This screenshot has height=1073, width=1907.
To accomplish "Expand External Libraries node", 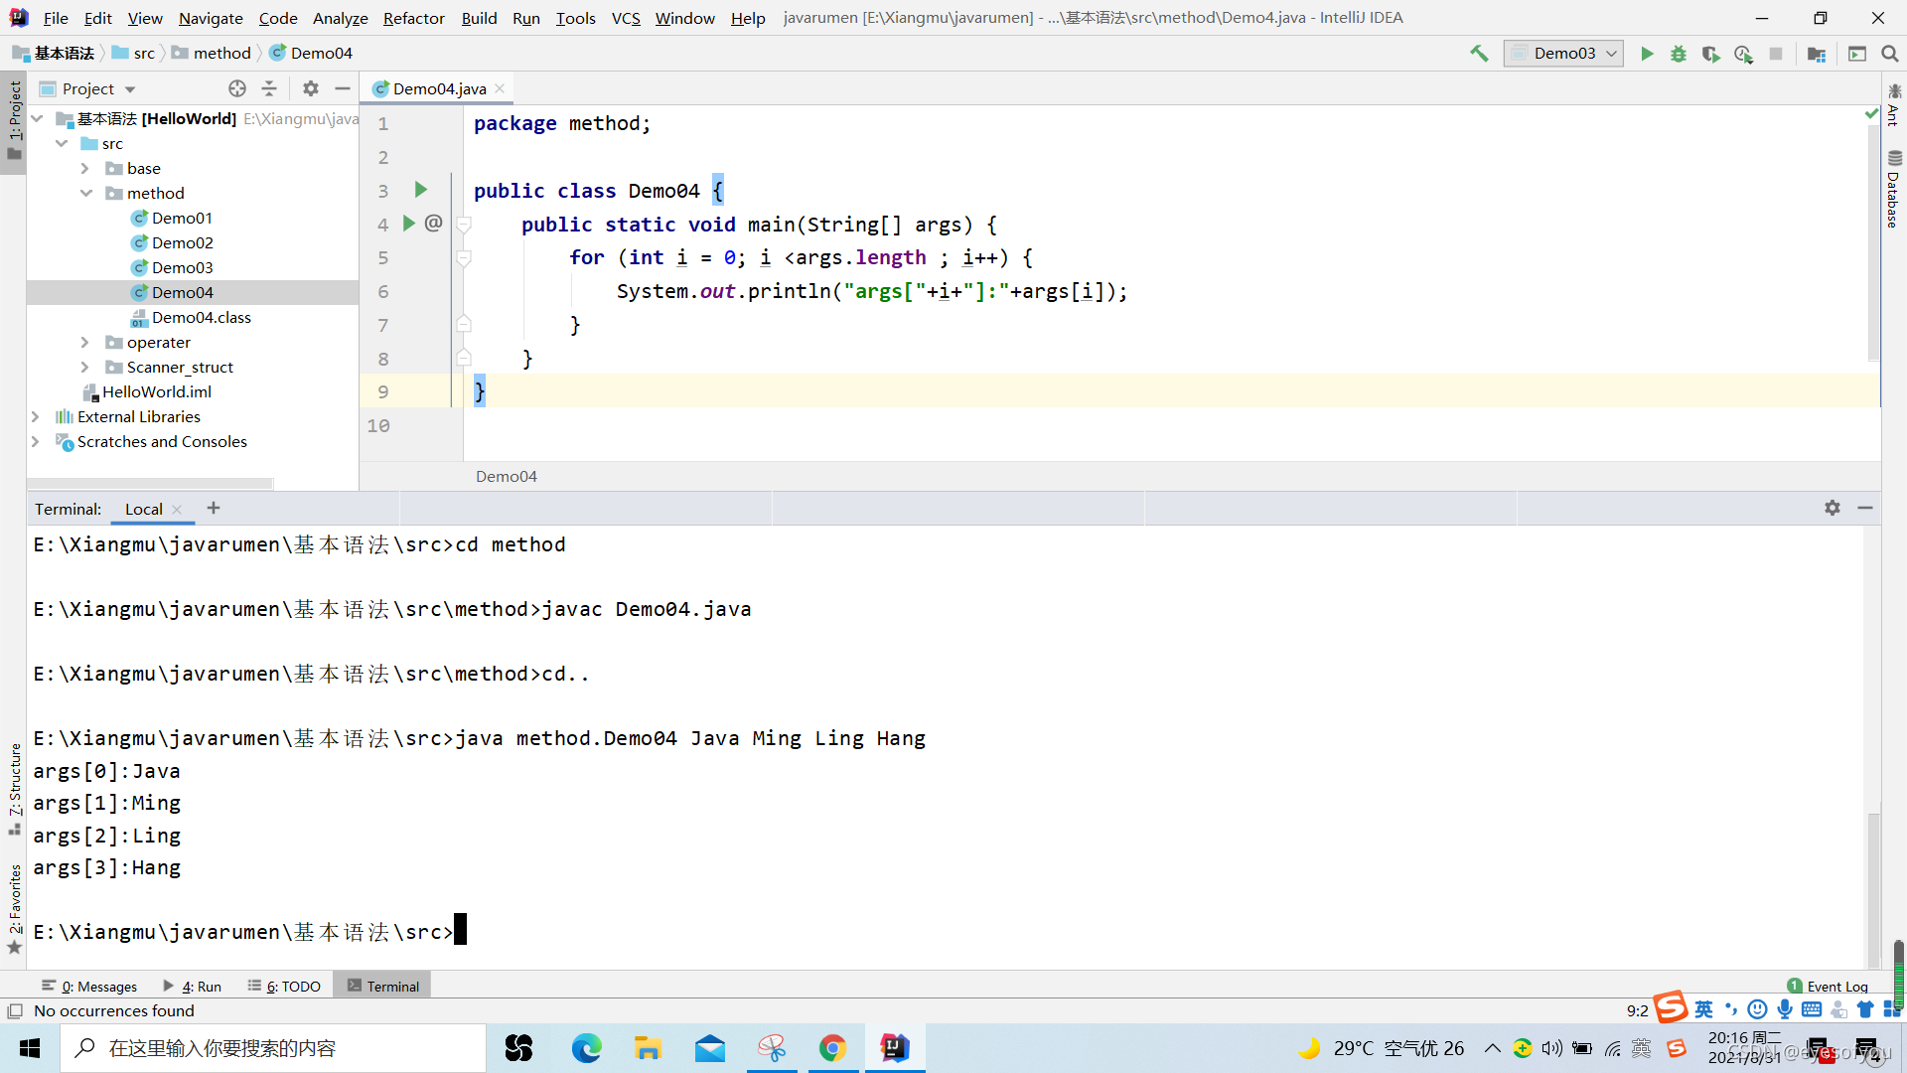I will pyautogui.click(x=36, y=416).
